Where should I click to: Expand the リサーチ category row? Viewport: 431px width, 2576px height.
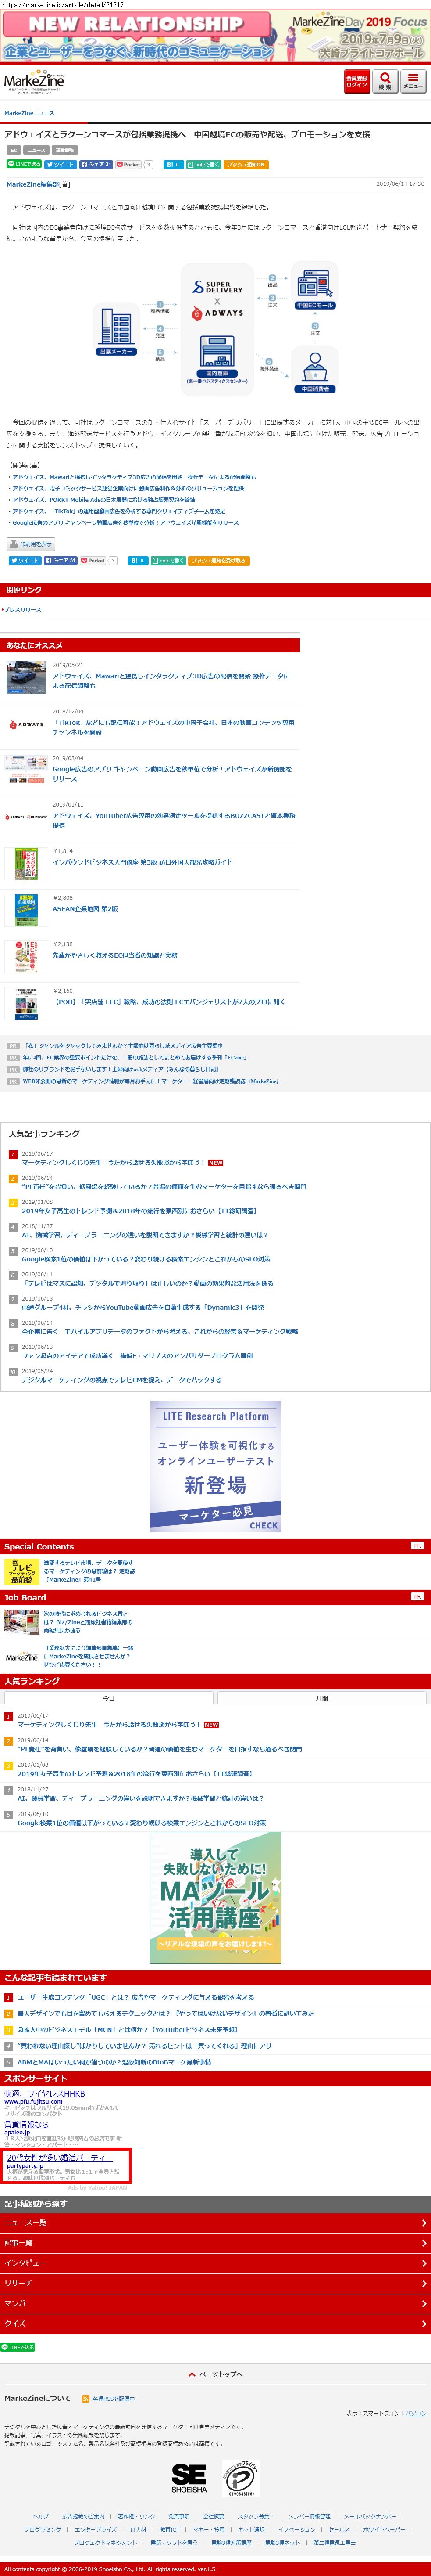tap(216, 2283)
